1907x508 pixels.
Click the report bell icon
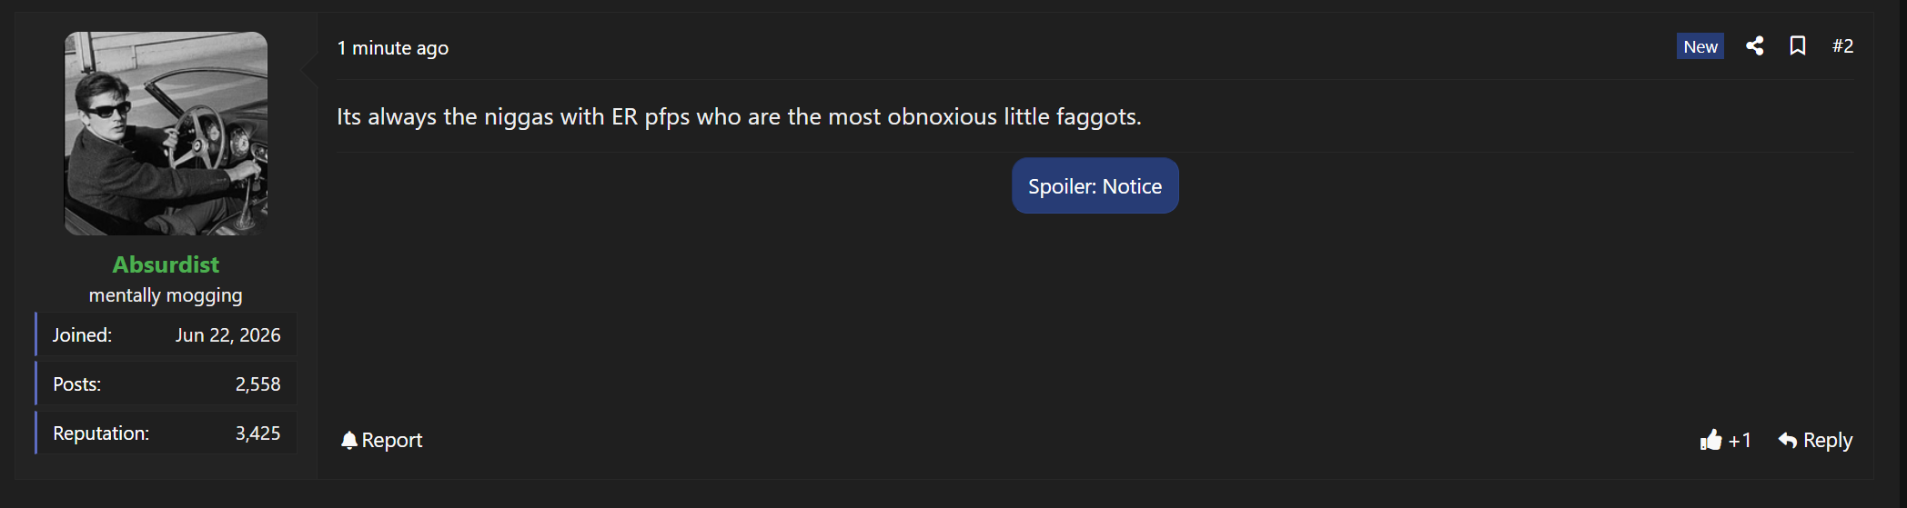pyautogui.click(x=349, y=441)
